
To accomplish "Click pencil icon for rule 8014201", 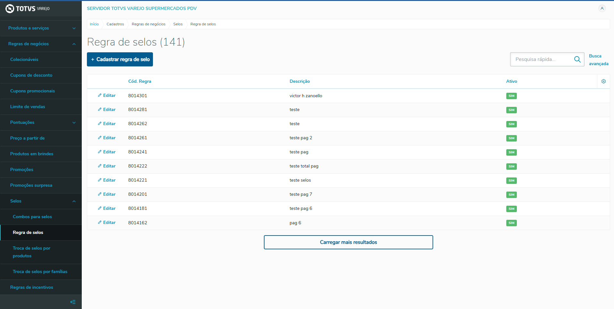I will [100, 194].
